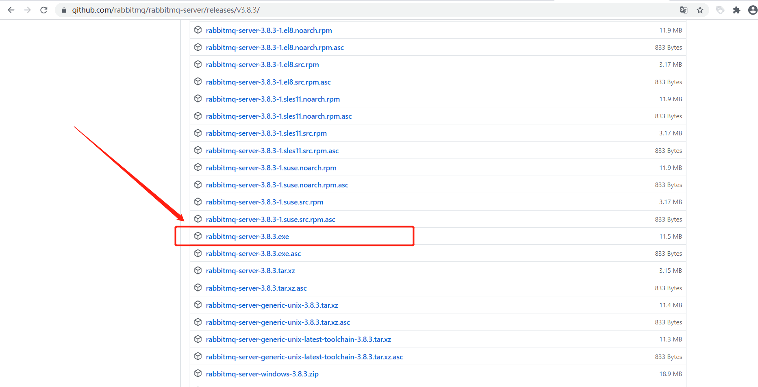Image resolution: width=758 pixels, height=387 pixels.
Task: Reload the page with the refresh icon
Action: pyautogui.click(x=44, y=10)
